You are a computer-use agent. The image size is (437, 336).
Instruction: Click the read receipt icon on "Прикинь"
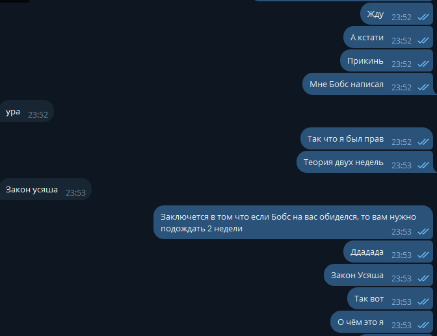[423, 64]
